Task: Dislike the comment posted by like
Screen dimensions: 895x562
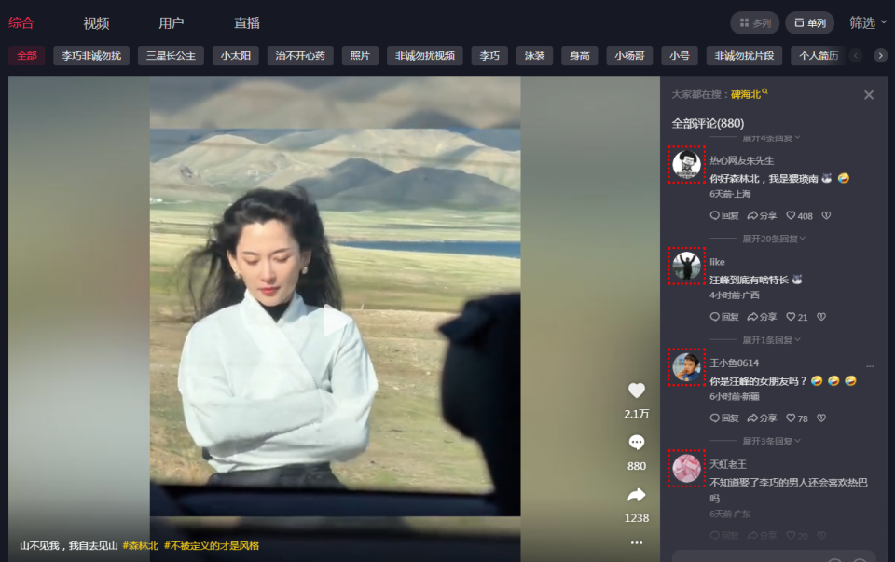Action: click(x=821, y=317)
